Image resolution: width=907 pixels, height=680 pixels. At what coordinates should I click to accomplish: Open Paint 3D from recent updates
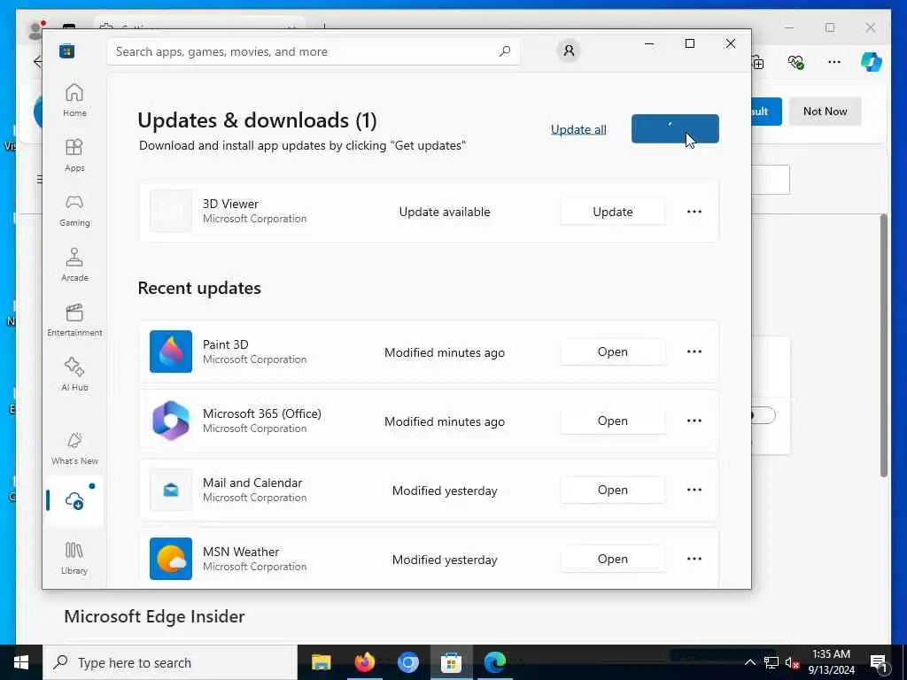tap(613, 352)
